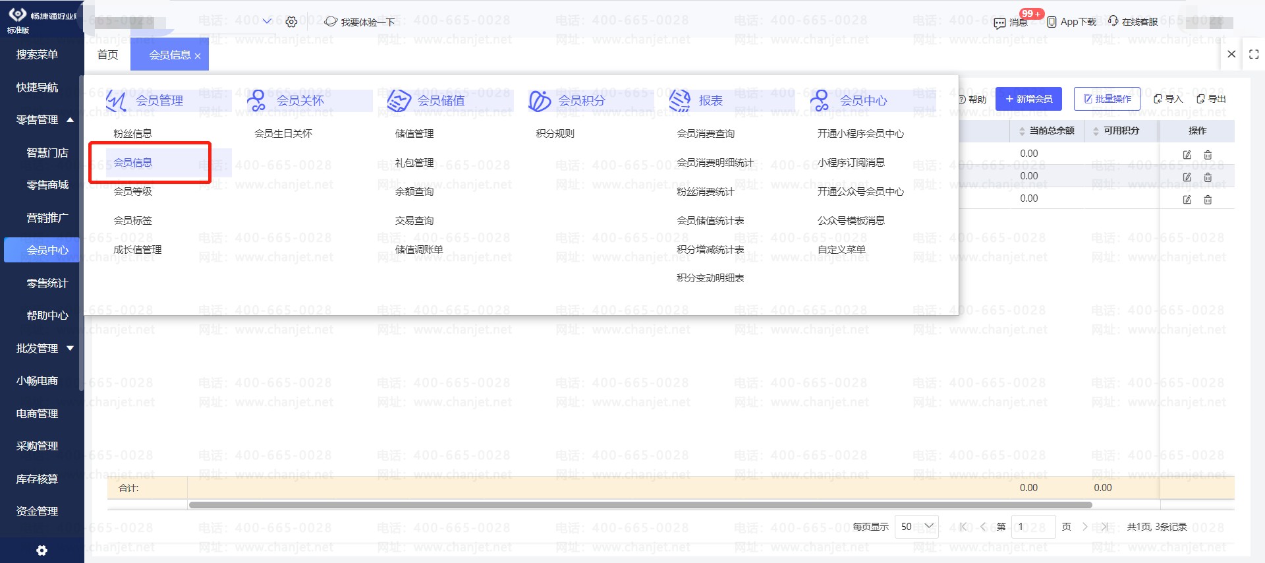The height and width of the screenshot is (563, 1265).
Task: Select 会员等级 in the 会员管理 menu
Action: pos(132,191)
